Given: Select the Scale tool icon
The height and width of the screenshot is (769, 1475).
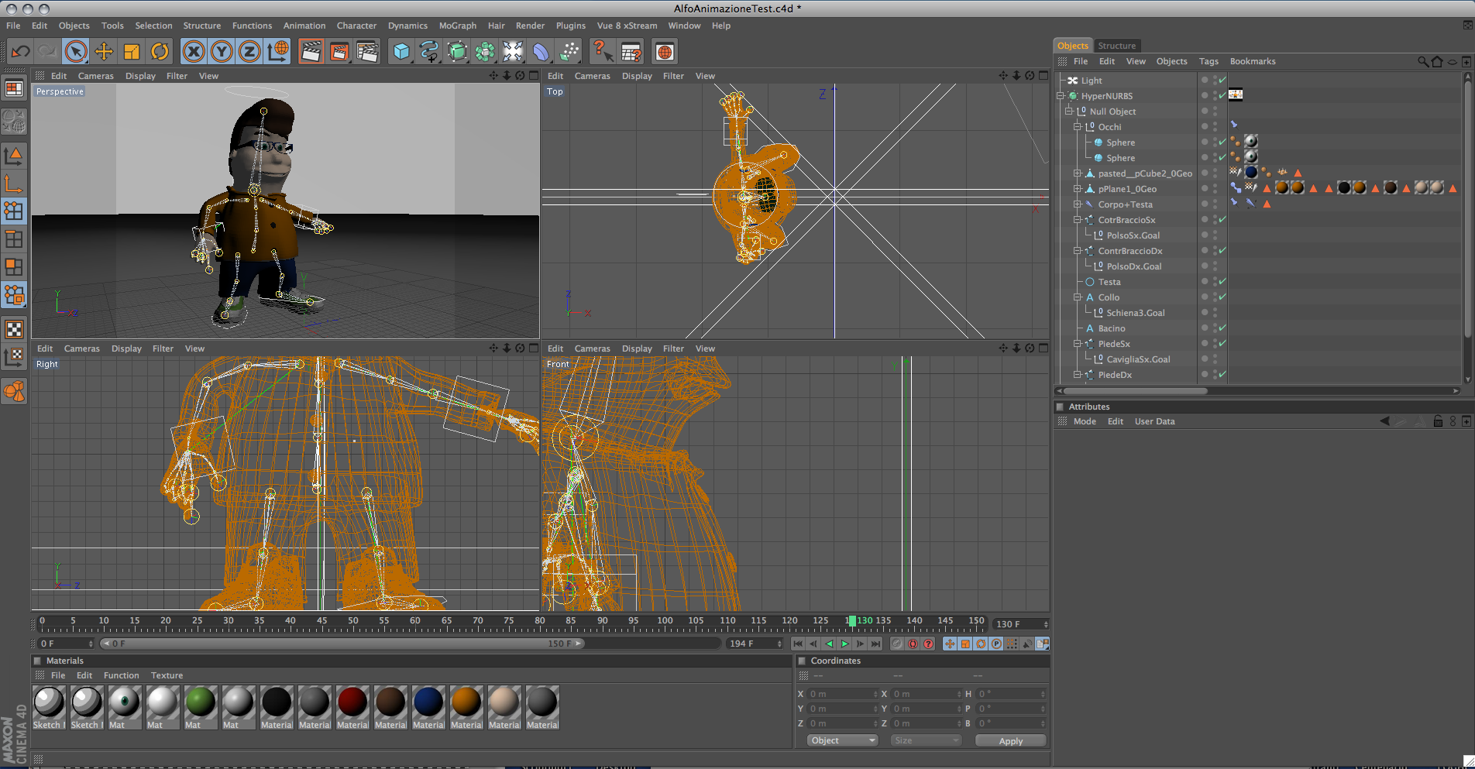Looking at the screenshot, I should (x=132, y=52).
